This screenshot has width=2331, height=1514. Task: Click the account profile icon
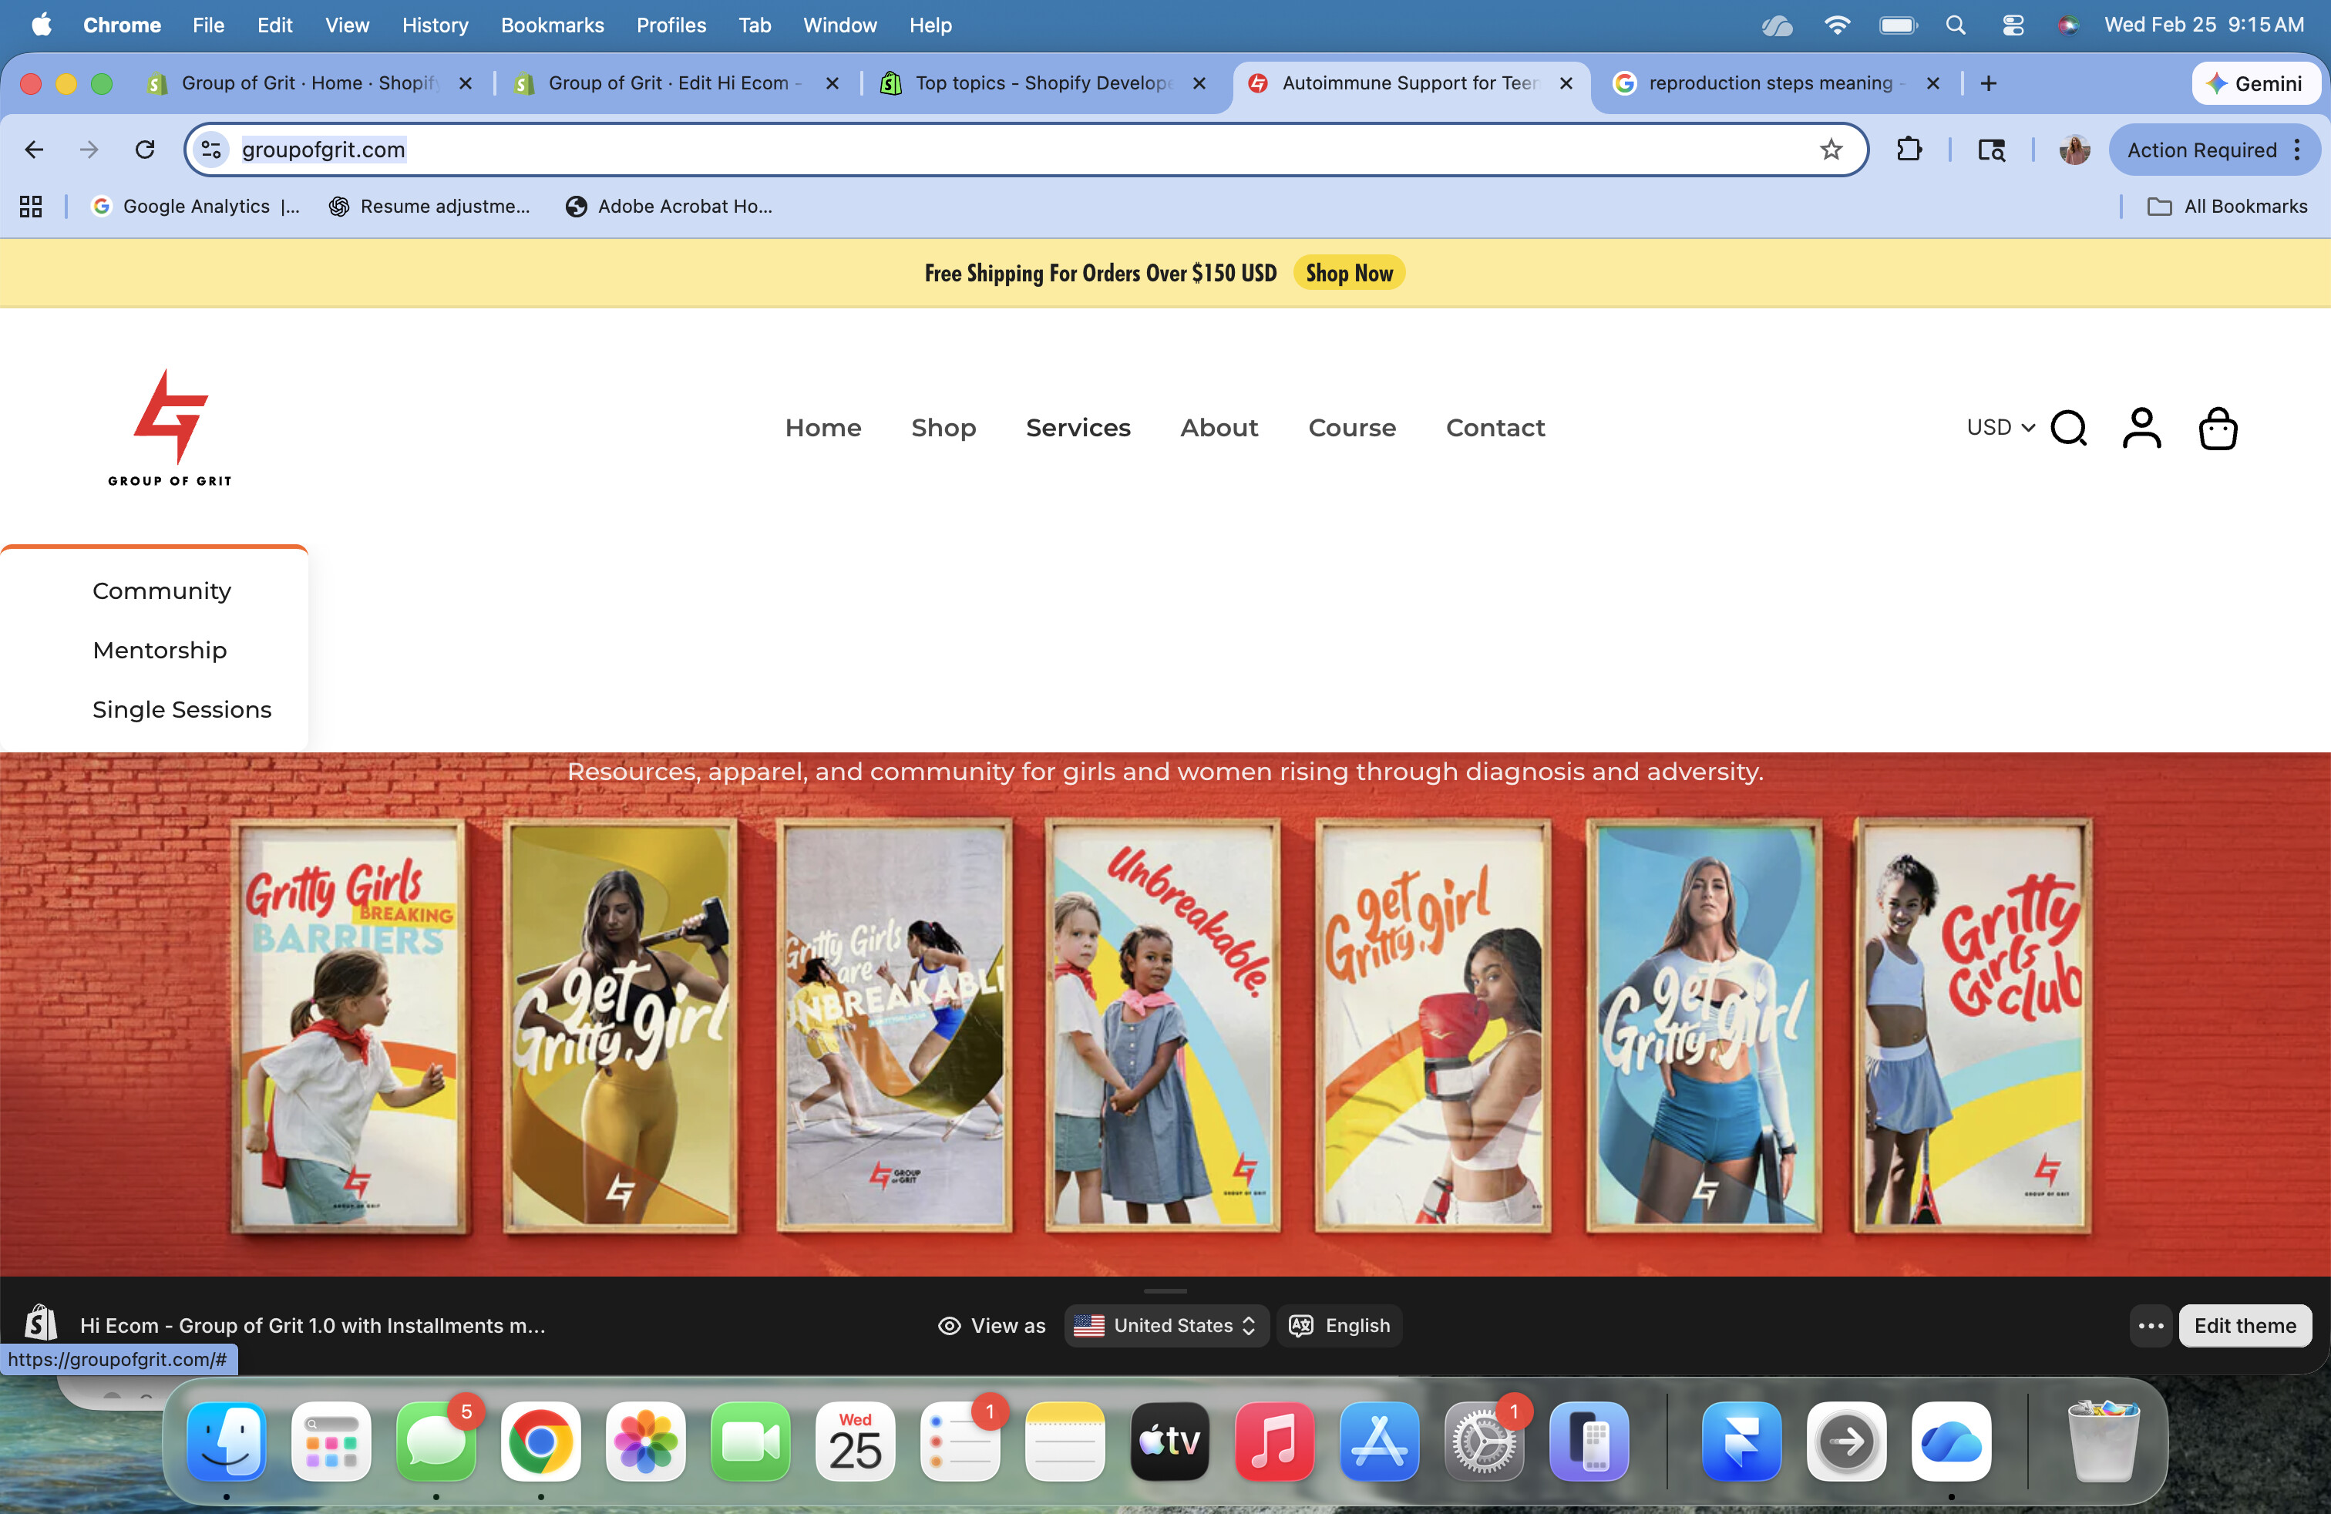(x=2141, y=428)
